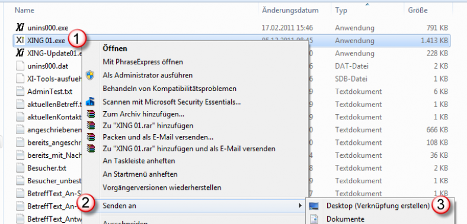Select the unins000.dat file icon
The height and width of the screenshot is (224, 467).
tap(20, 66)
